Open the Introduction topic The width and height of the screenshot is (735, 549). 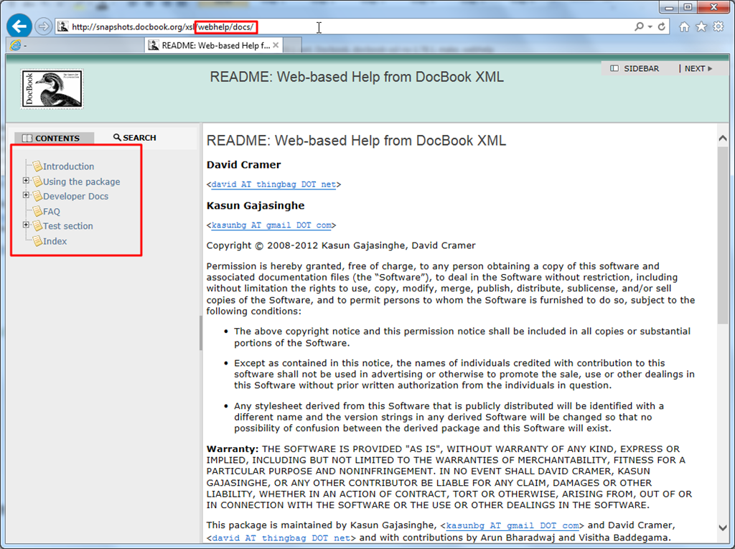(68, 166)
